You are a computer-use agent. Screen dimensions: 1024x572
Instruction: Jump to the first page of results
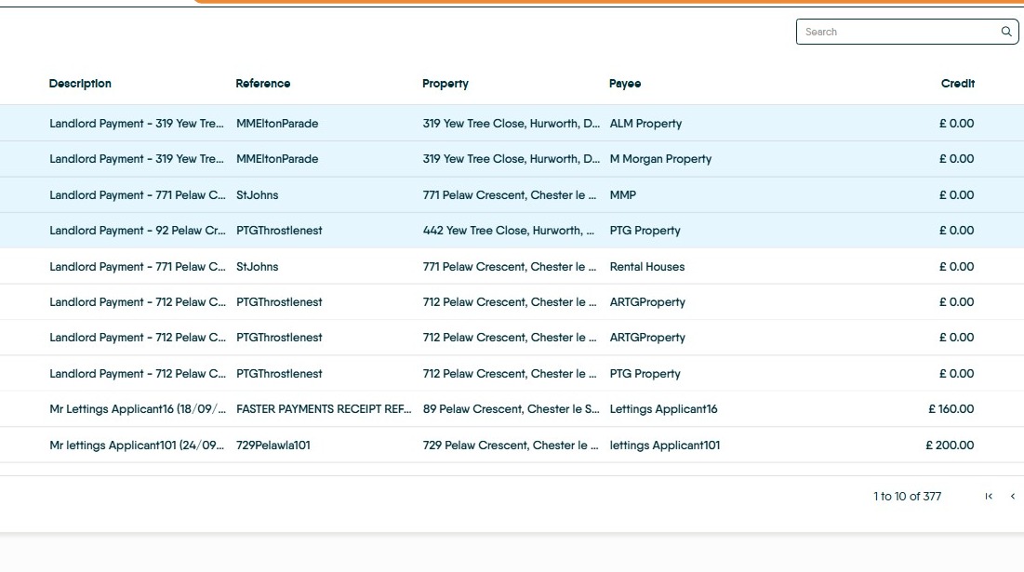pyautogui.click(x=989, y=497)
